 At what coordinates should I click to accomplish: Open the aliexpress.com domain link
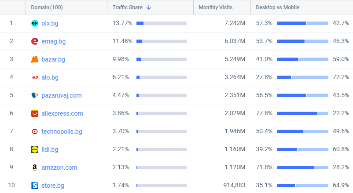[x=62, y=113]
